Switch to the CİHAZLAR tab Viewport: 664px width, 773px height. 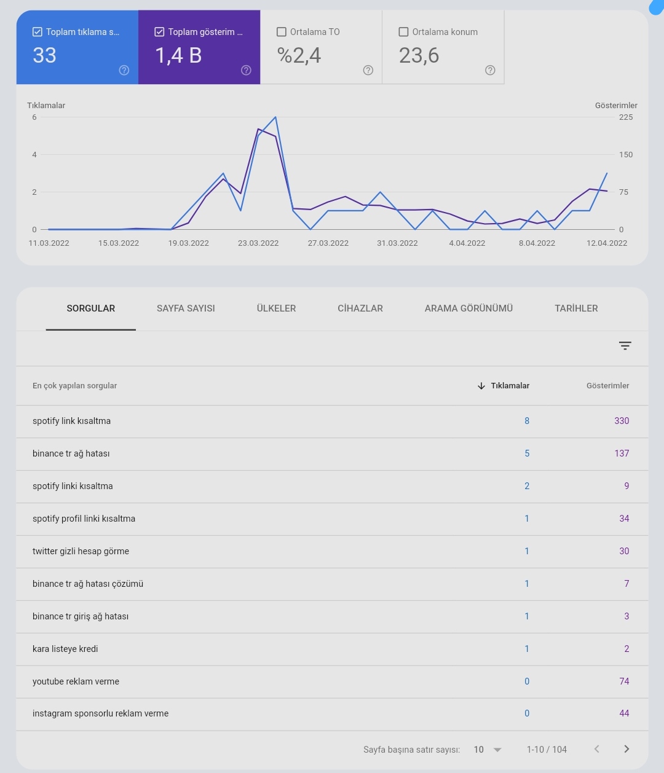point(360,308)
